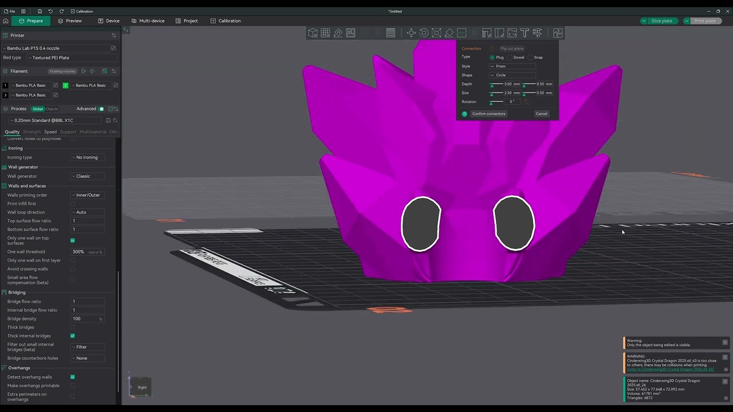
Task: Reset connectors with the orange arrow icon
Action: click(492, 48)
